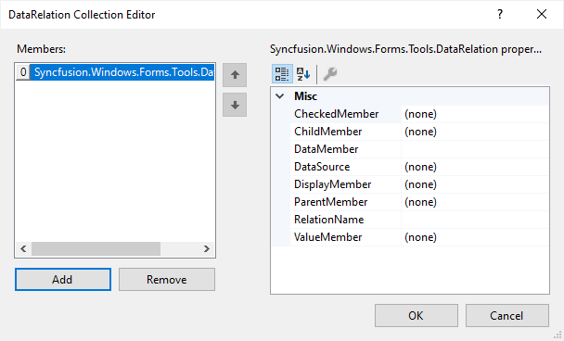Click Members list scrollbar left arrow
The width and height of the screenshot is (564, 341).
click(23, 248)
